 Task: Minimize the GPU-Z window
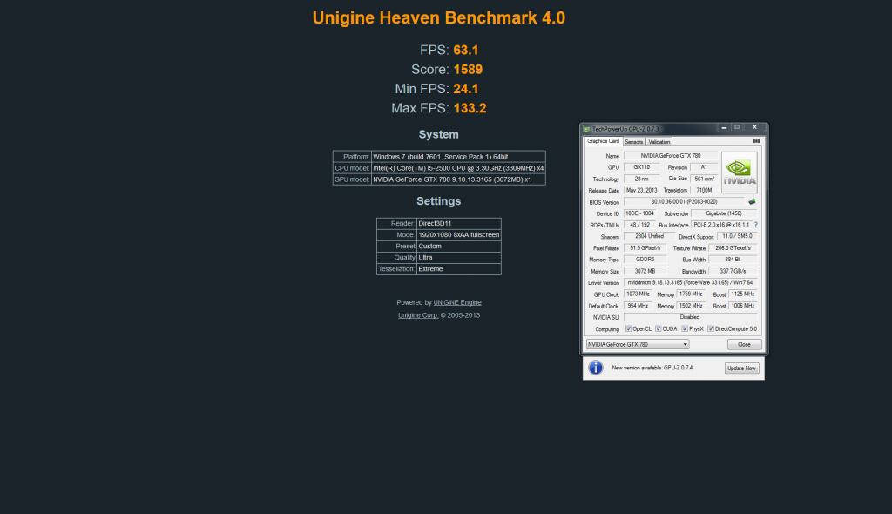(725, 128)
